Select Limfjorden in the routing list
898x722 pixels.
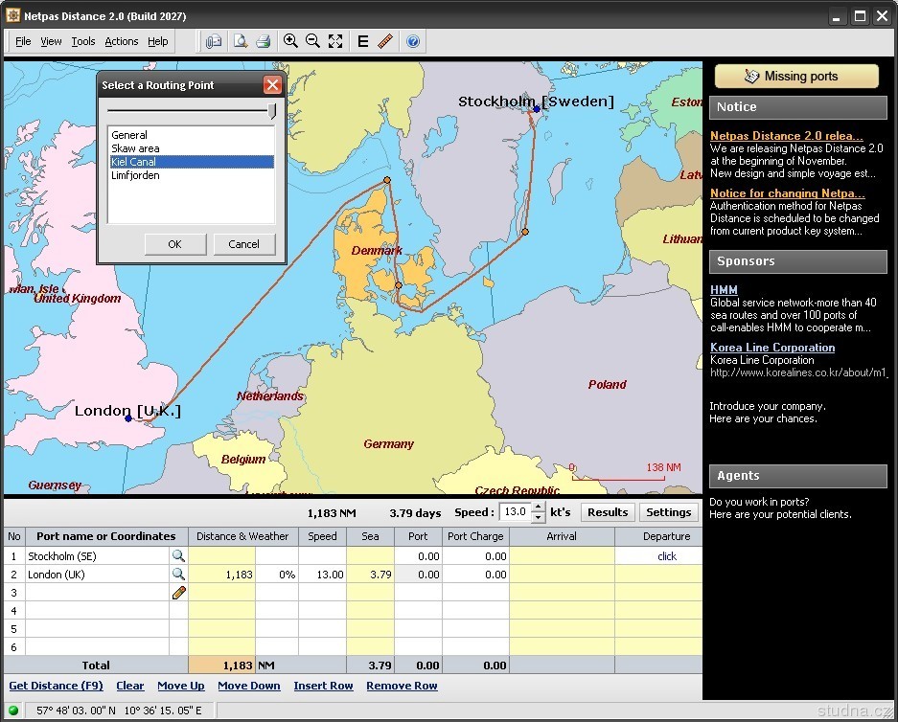(135, 175)
